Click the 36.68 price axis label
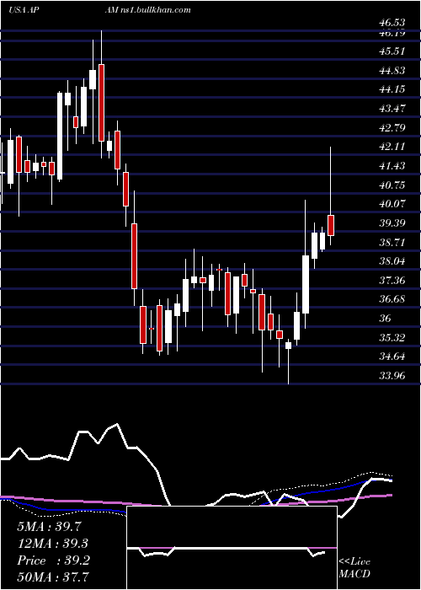 tap(392, 299)
